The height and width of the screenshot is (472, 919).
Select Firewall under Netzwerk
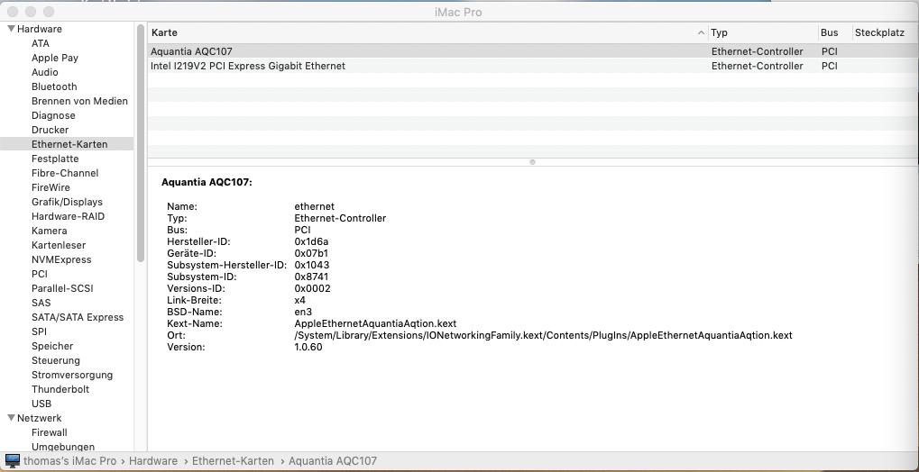pos(50,432)
